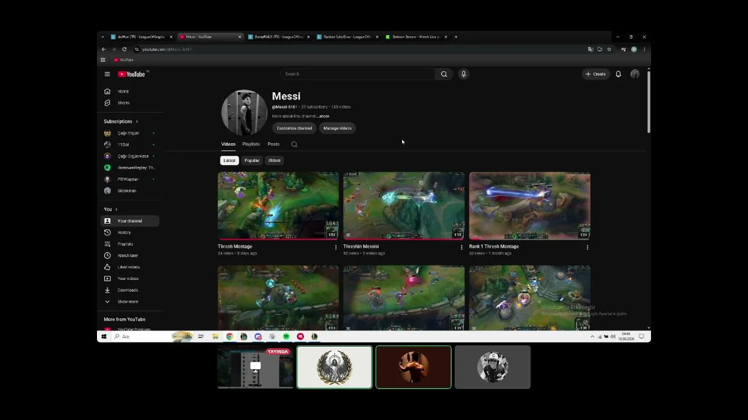Expand sidebar with Show more
The height and width of the screenshot is (420, 748).
click(127, 302)
